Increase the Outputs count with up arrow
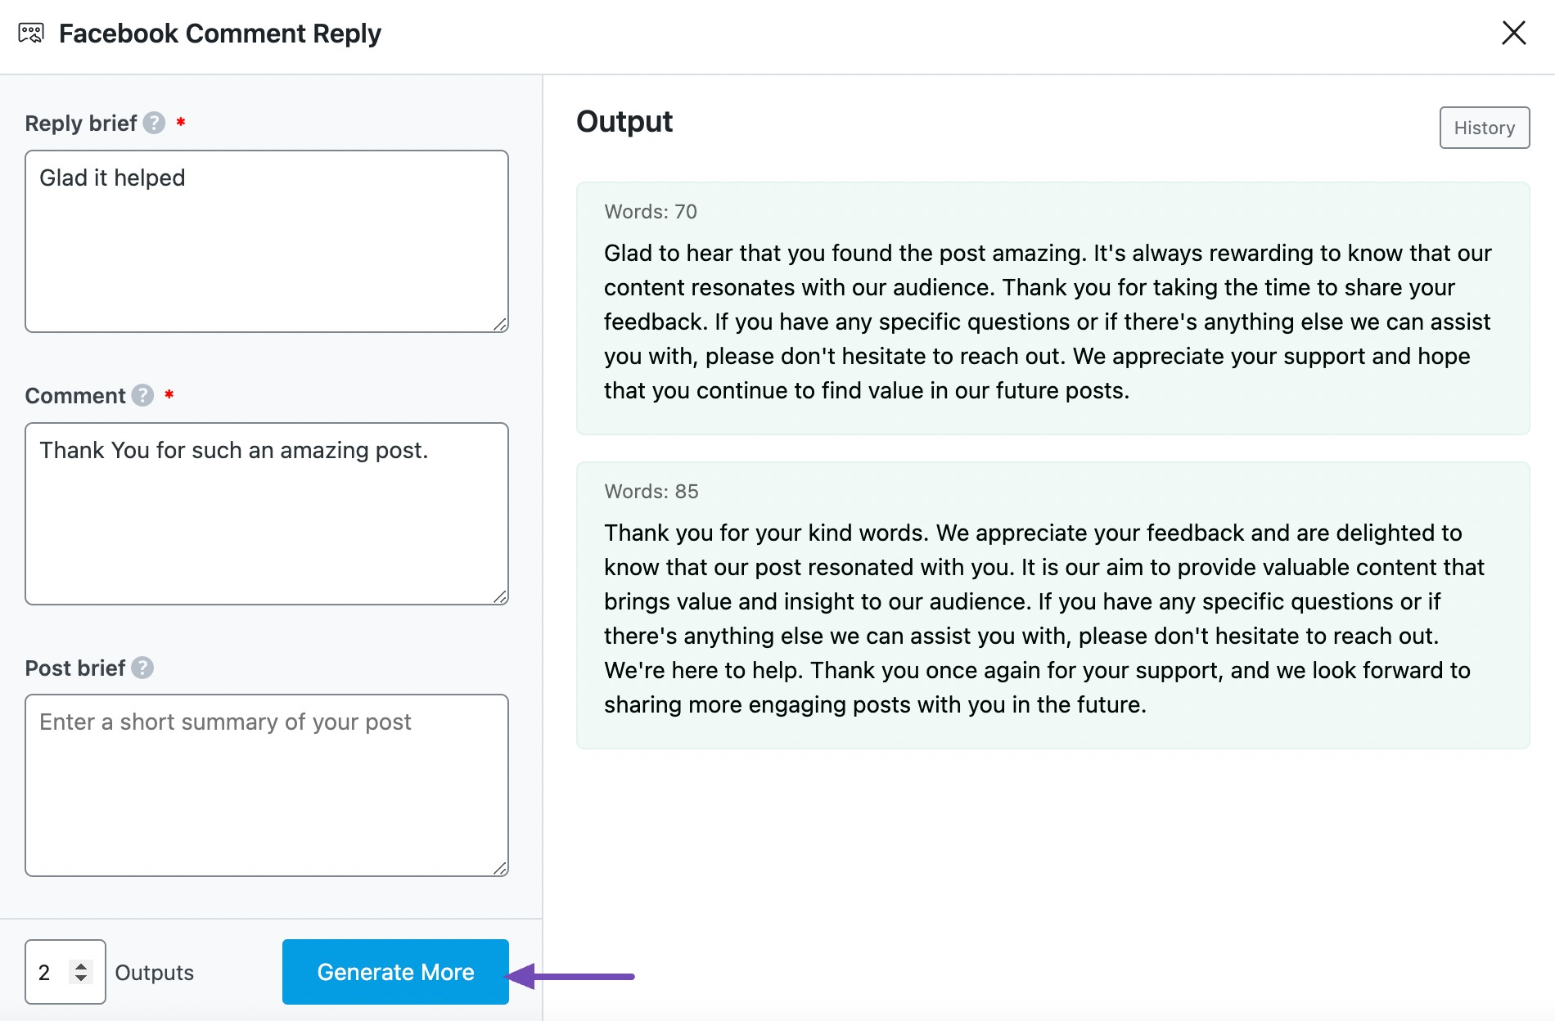 click(83, 965)
